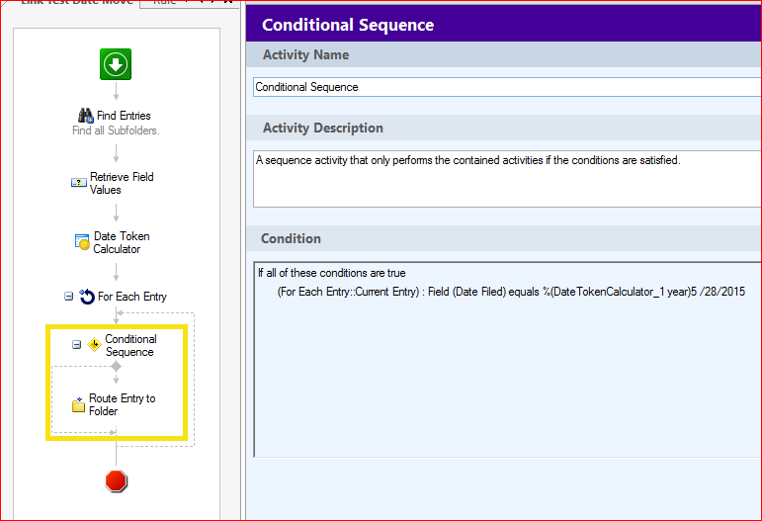
Task: Click the red stop end icon
Action: click(x=117, y=481)
